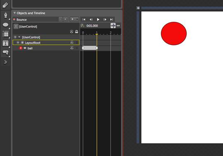Select the Ellipse shape tool
223x156 pixels.
point(5,25)
